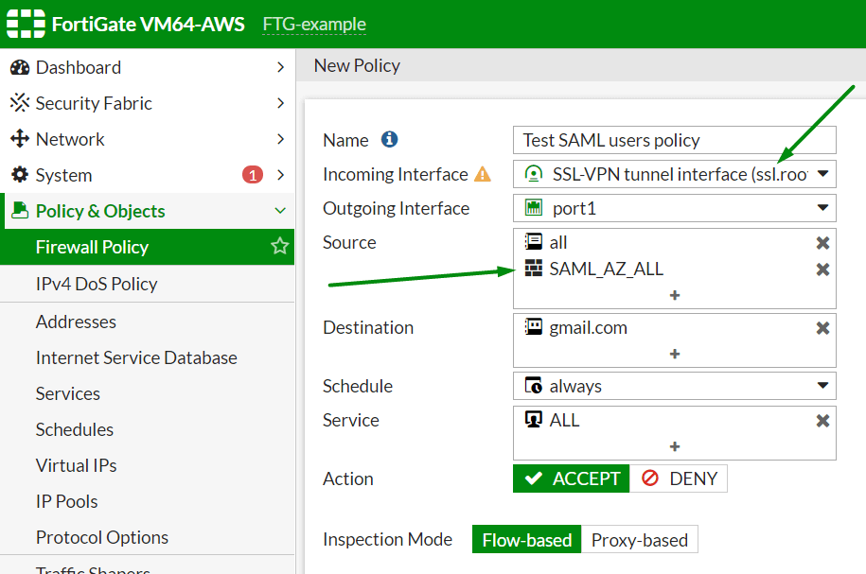This screenshot has height=574, width=866.
Task: Confirm ACCEPT as the policy action
Action: coord(571,478)
